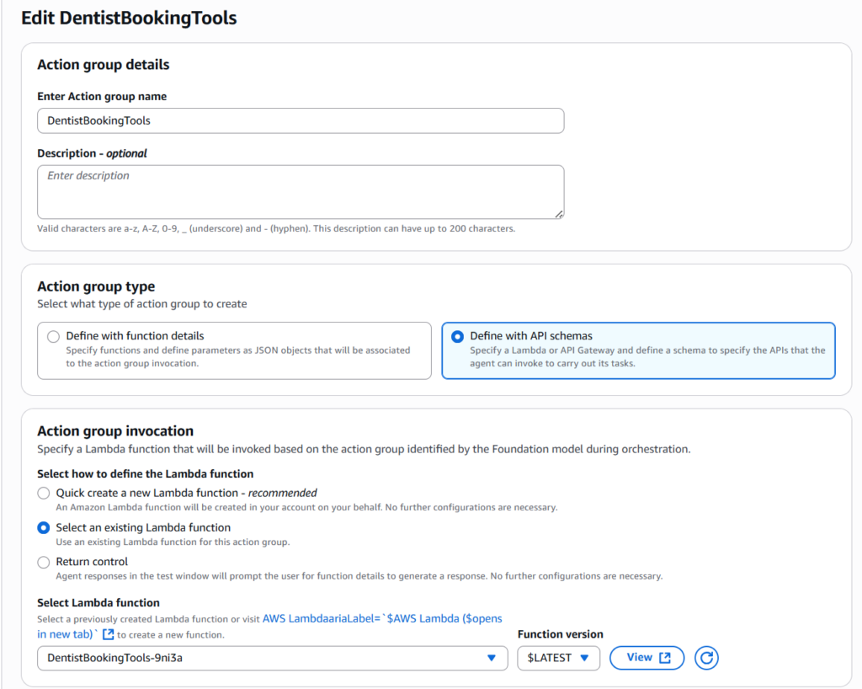Focus the Description text area
The image size is (862, 689).
(x=301, y=192)
